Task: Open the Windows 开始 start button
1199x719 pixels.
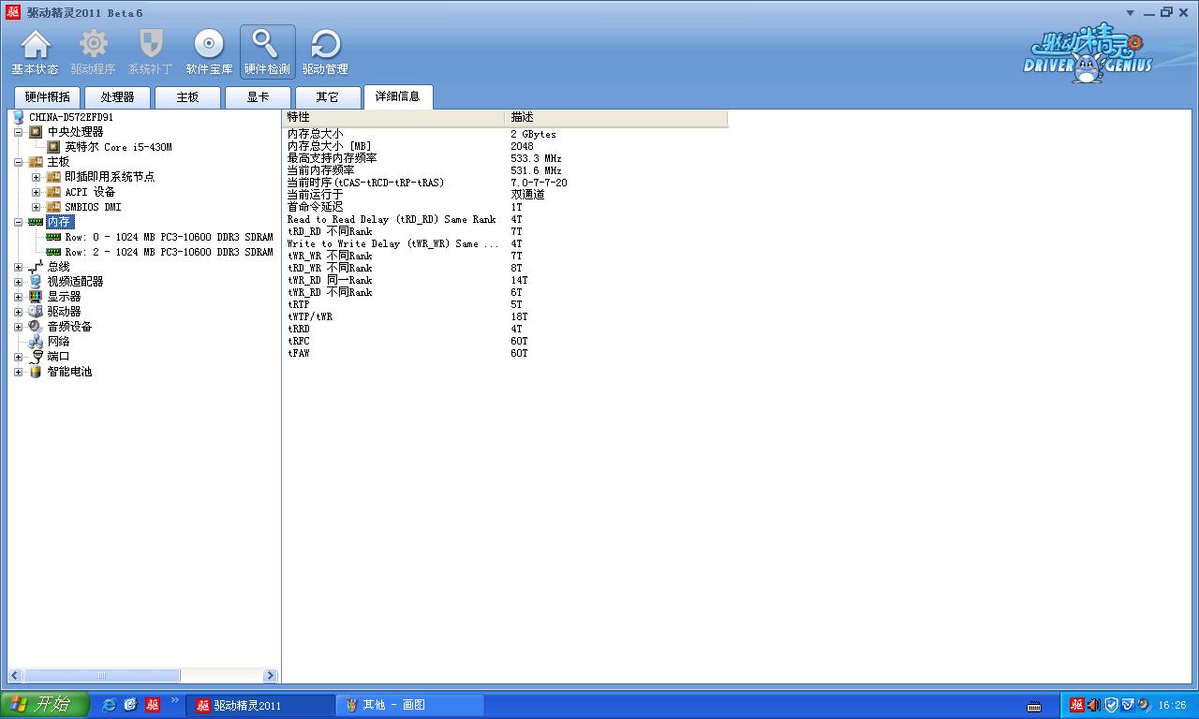Action: point(45,705)
